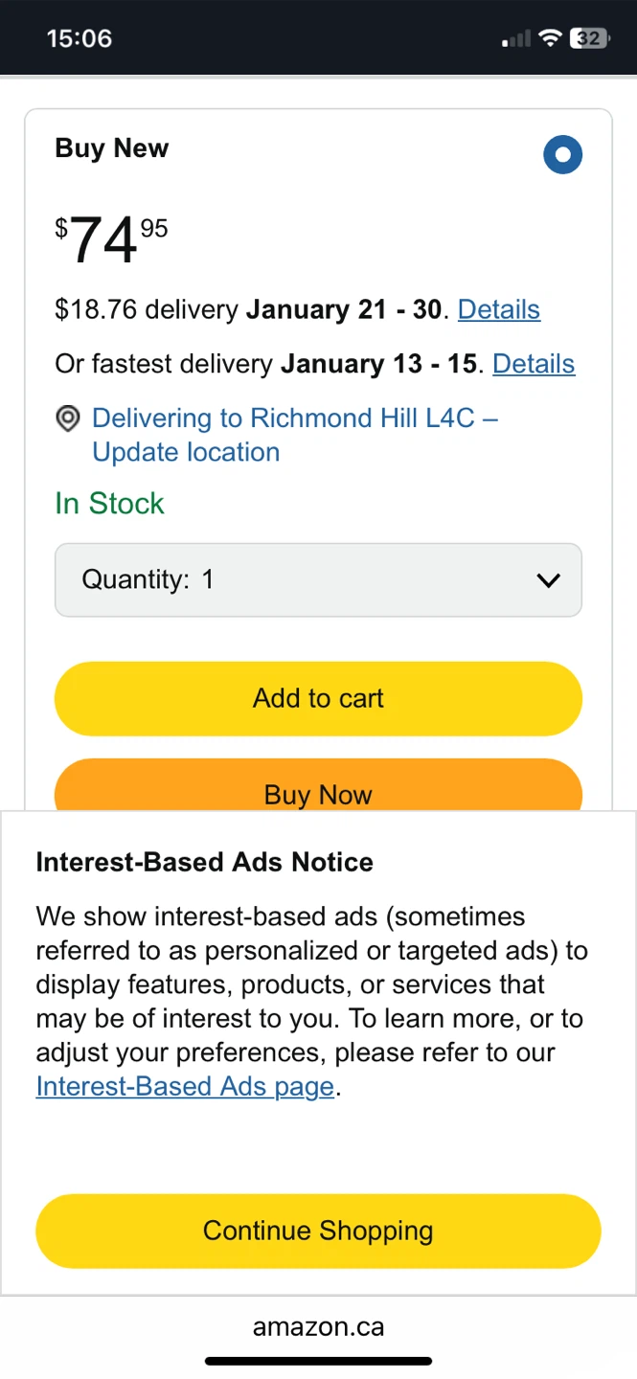This screenshot has height=1379, width=637.
Task: Open Details for January 21 - 30 delivery
Action: click(498, 309)
